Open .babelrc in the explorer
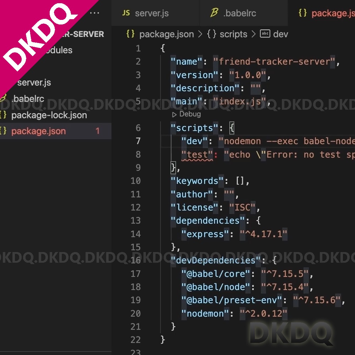 (x=28, y=99)
